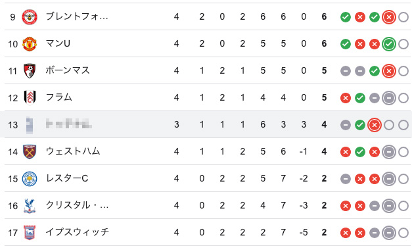Click Man U's highlighted latest win icon
412x246 pixels.
[x=389, y=44]
